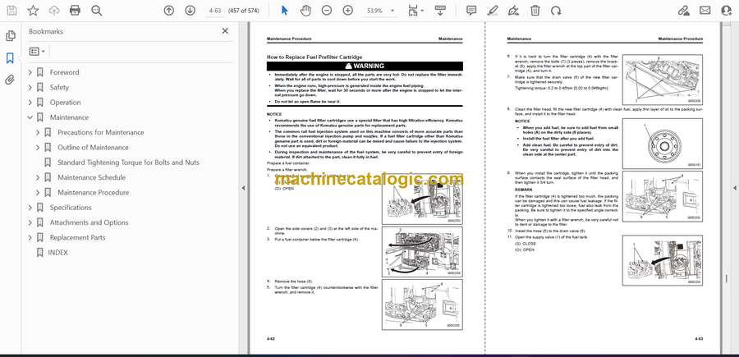Open the Foreword bookmark
The width and height of the screenshot is (739, 357).
coord(64,72)
